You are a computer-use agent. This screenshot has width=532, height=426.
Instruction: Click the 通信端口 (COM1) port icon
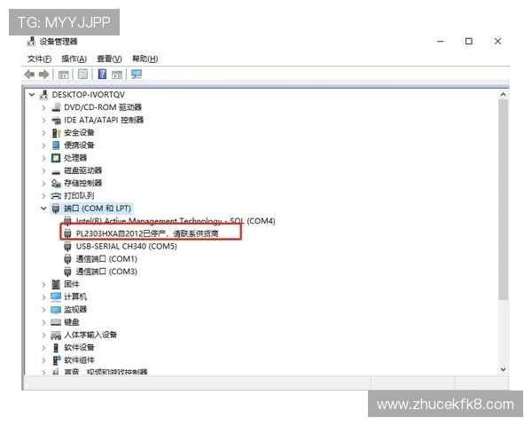coord(67,259)
